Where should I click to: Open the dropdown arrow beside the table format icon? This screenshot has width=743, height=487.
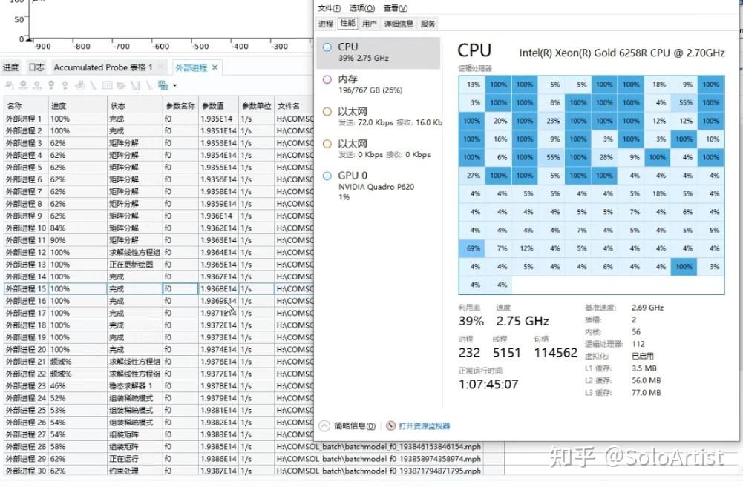coord(173,85)
